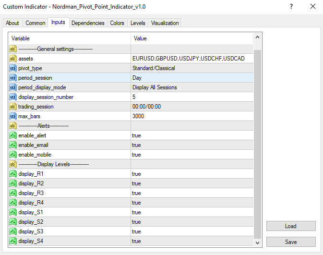Click the string icon beside General settings
The height and width of the screenshot is (255, 323).
point(13,49)
